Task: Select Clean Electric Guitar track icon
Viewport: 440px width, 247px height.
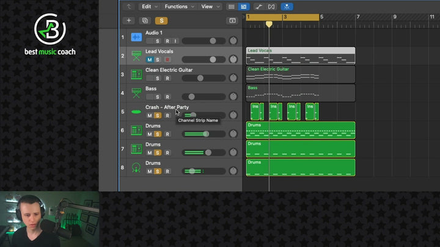Action: pos(136,74)
